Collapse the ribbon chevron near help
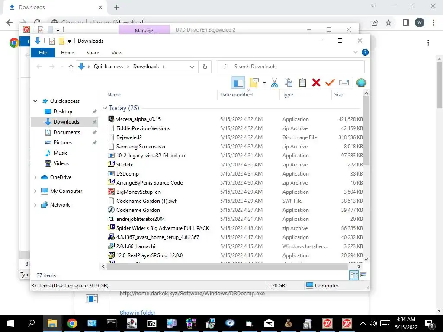This screenshot has height=332, width=443. coord(356,52)
